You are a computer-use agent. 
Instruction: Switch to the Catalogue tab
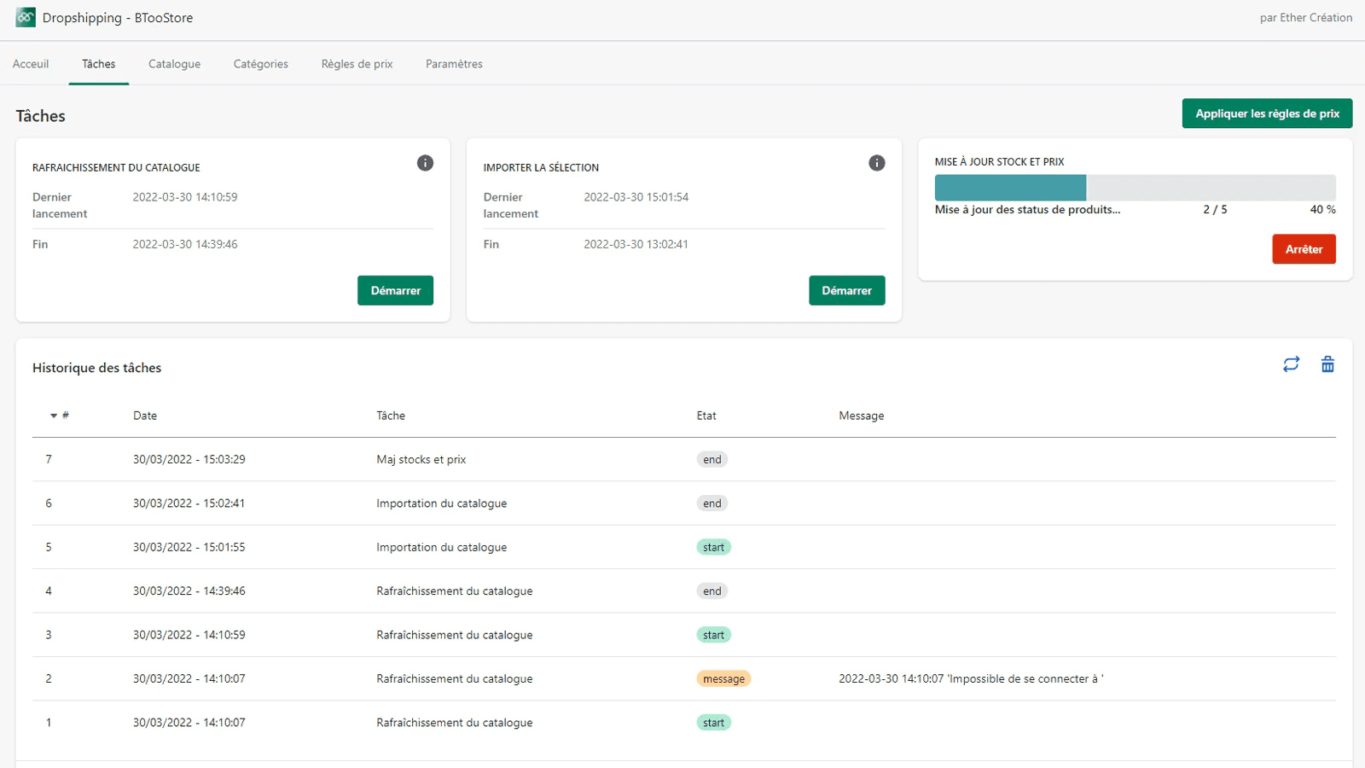[174, 63]
